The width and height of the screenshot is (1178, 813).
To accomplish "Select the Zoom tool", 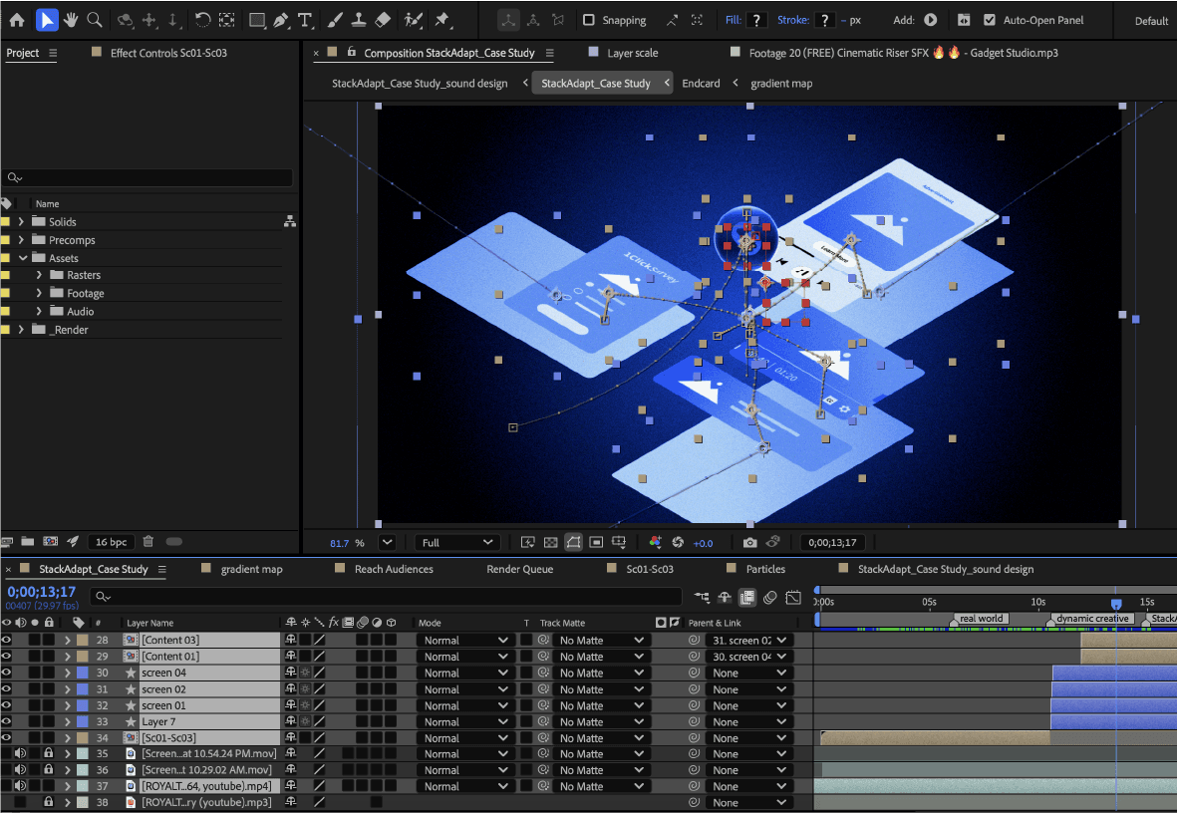I will [95, 20].
